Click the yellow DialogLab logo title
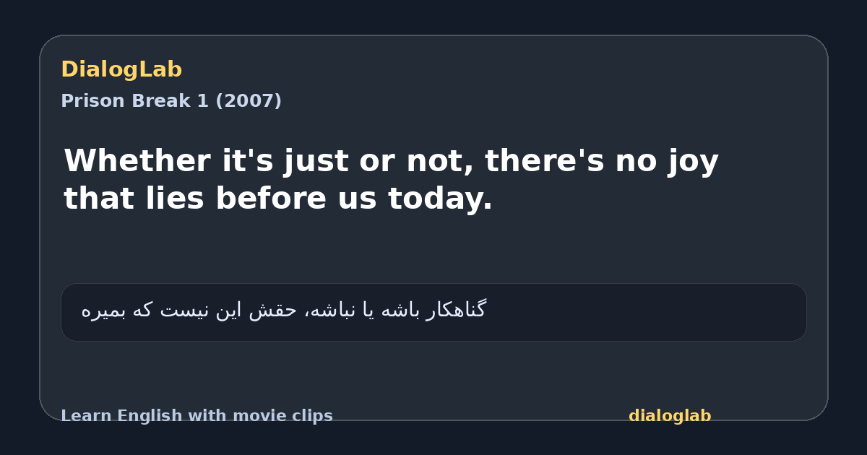This screenshot has height=455, width=867. click(x=121, y=70)
